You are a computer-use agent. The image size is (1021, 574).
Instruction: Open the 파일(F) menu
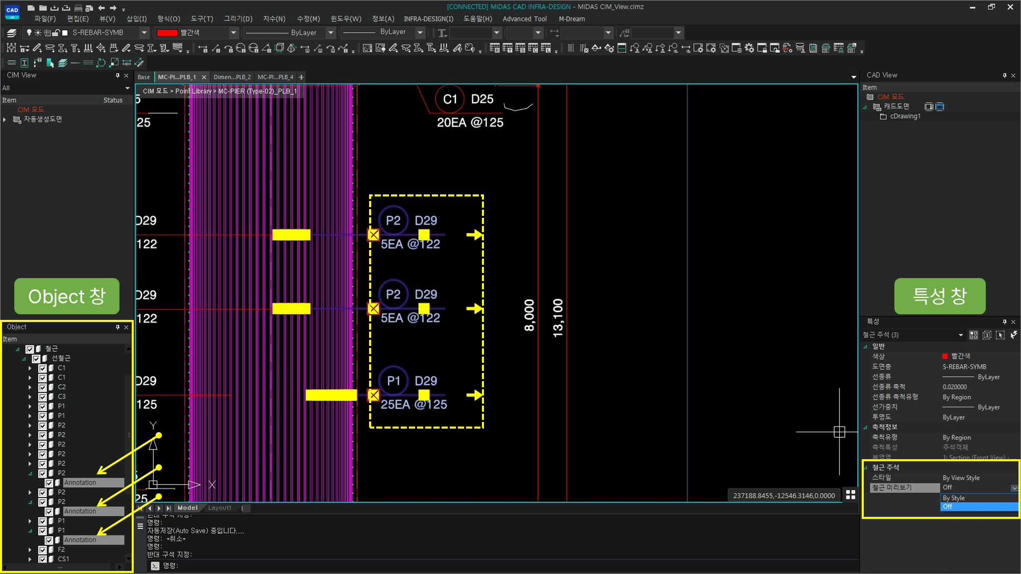(x=45, y=19)
